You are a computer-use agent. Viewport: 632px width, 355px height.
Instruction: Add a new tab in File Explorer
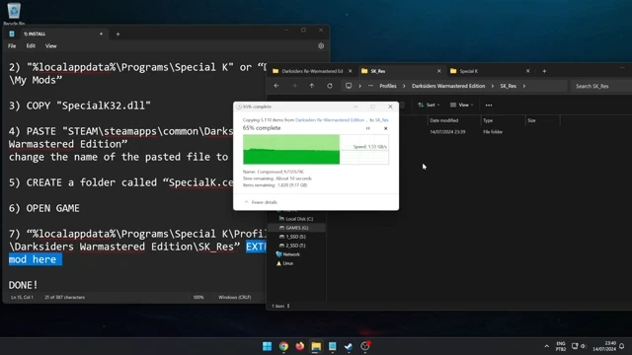click(544, 71)
